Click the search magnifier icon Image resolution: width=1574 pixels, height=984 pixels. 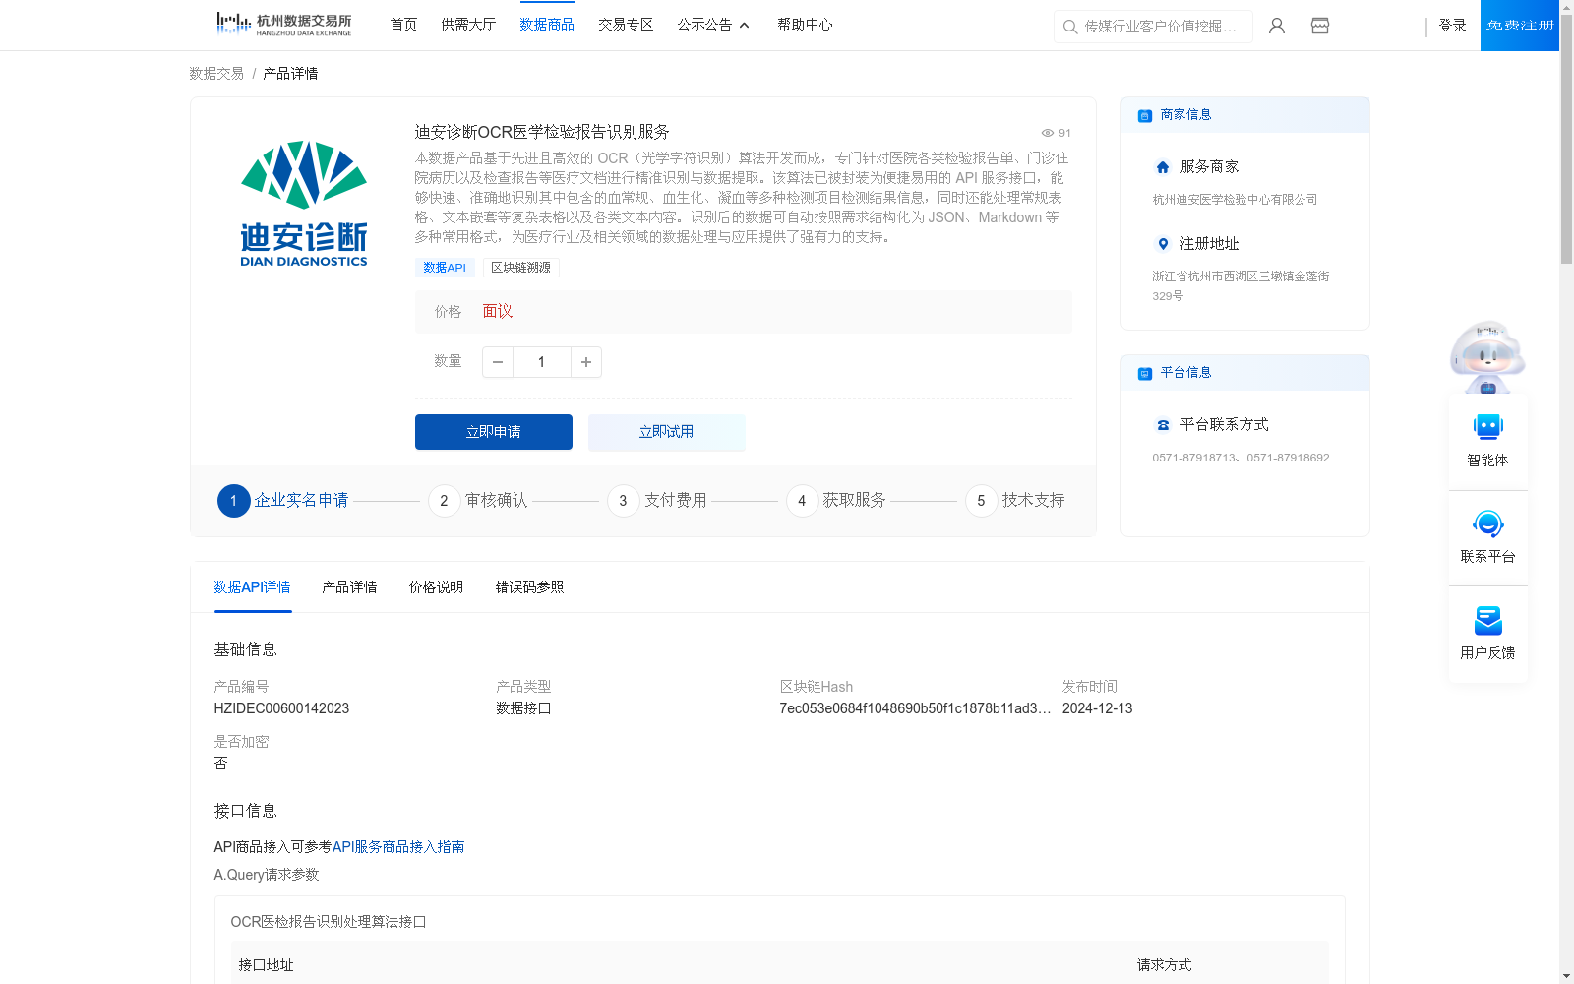point(1070,27)
